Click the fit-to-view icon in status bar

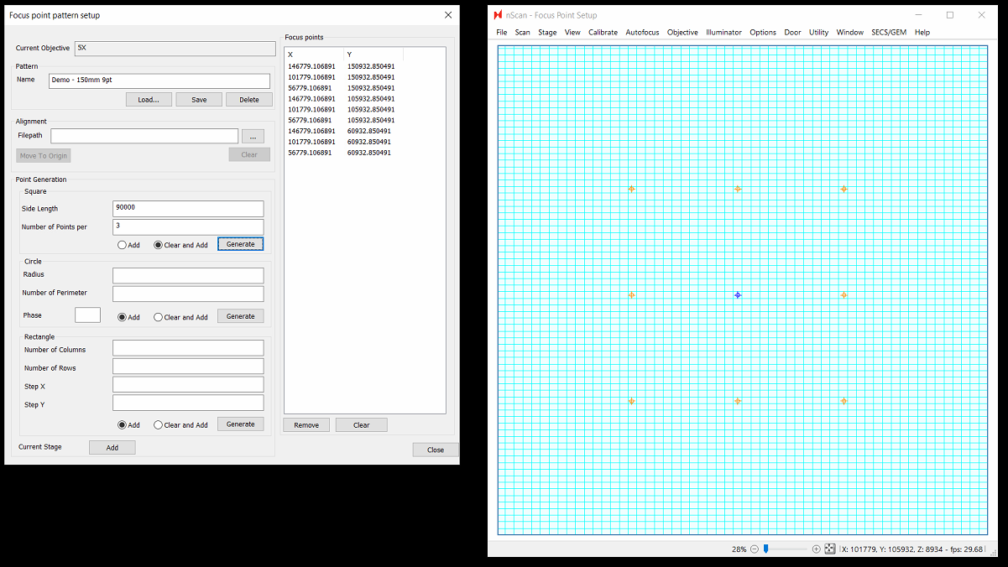830,549
